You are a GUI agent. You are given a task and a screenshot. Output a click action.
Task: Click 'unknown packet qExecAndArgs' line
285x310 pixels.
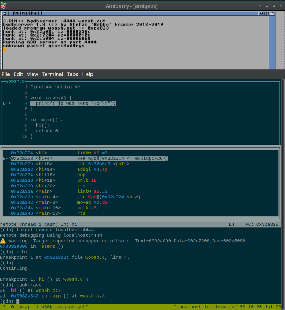tap(43, 46)
